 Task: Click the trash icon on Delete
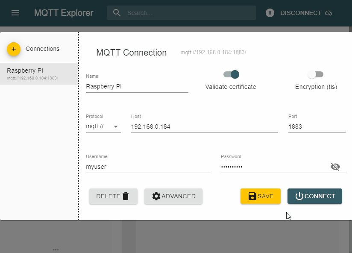pyautogui.click(x=126, y=196)
